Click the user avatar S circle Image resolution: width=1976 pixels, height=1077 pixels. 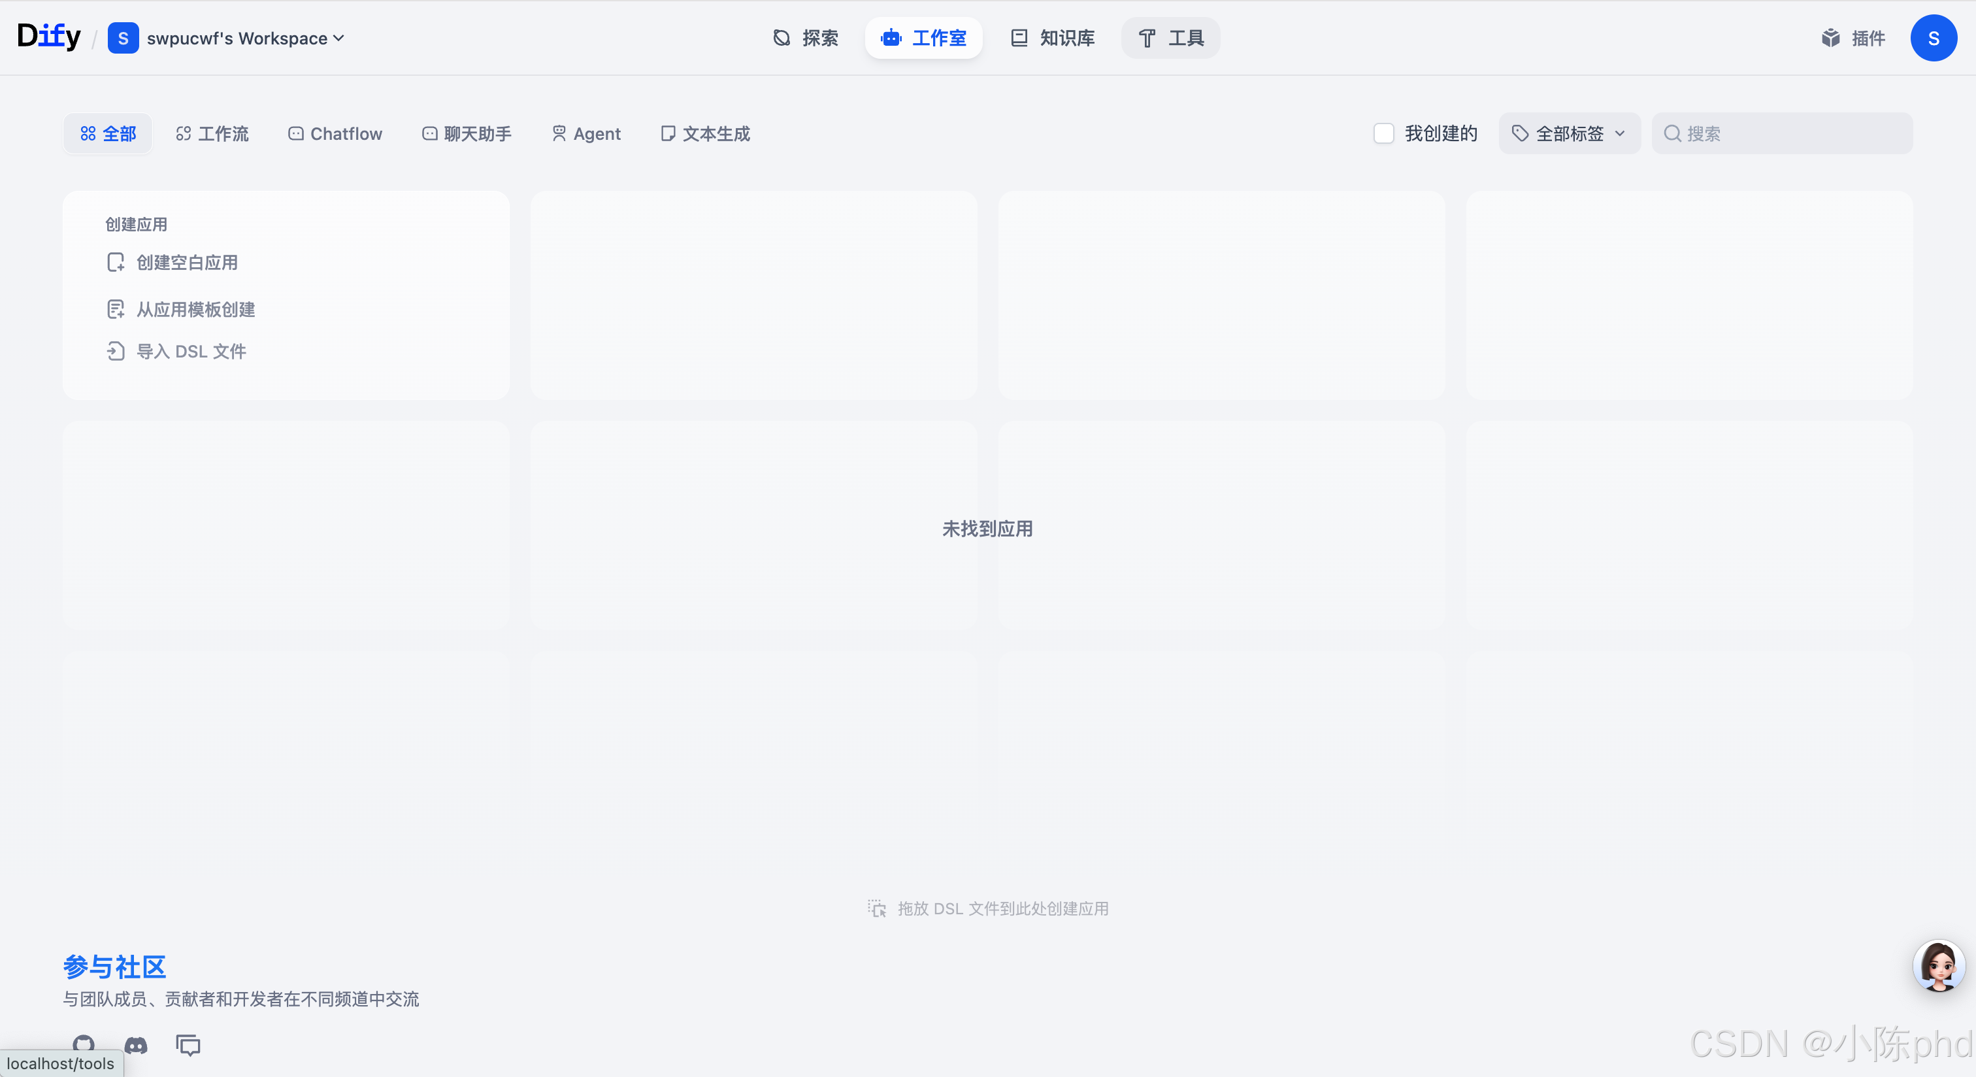[x=1933, y=38]
